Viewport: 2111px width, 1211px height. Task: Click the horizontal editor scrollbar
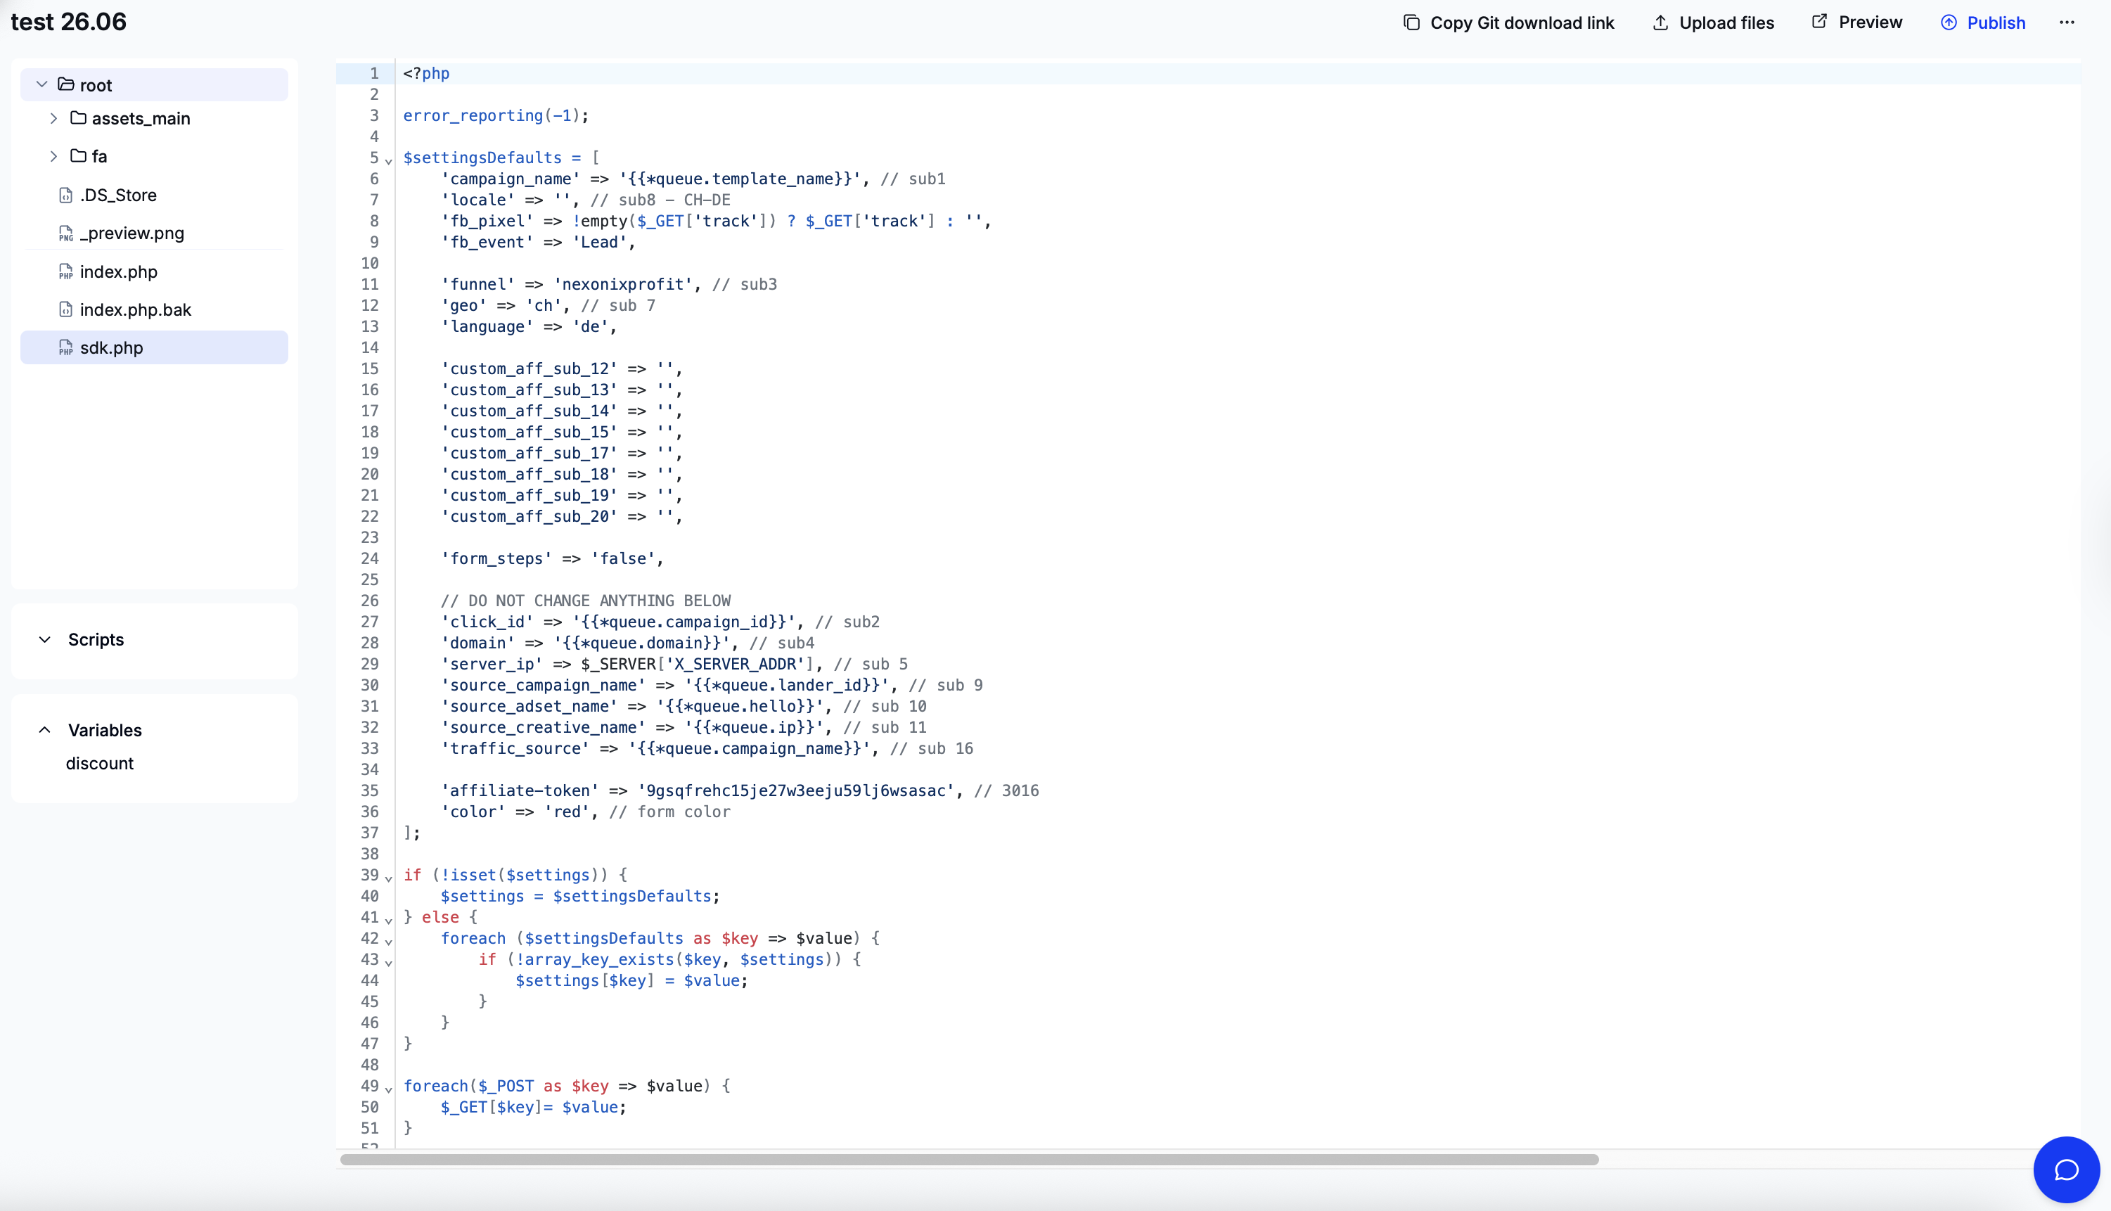968,1160
